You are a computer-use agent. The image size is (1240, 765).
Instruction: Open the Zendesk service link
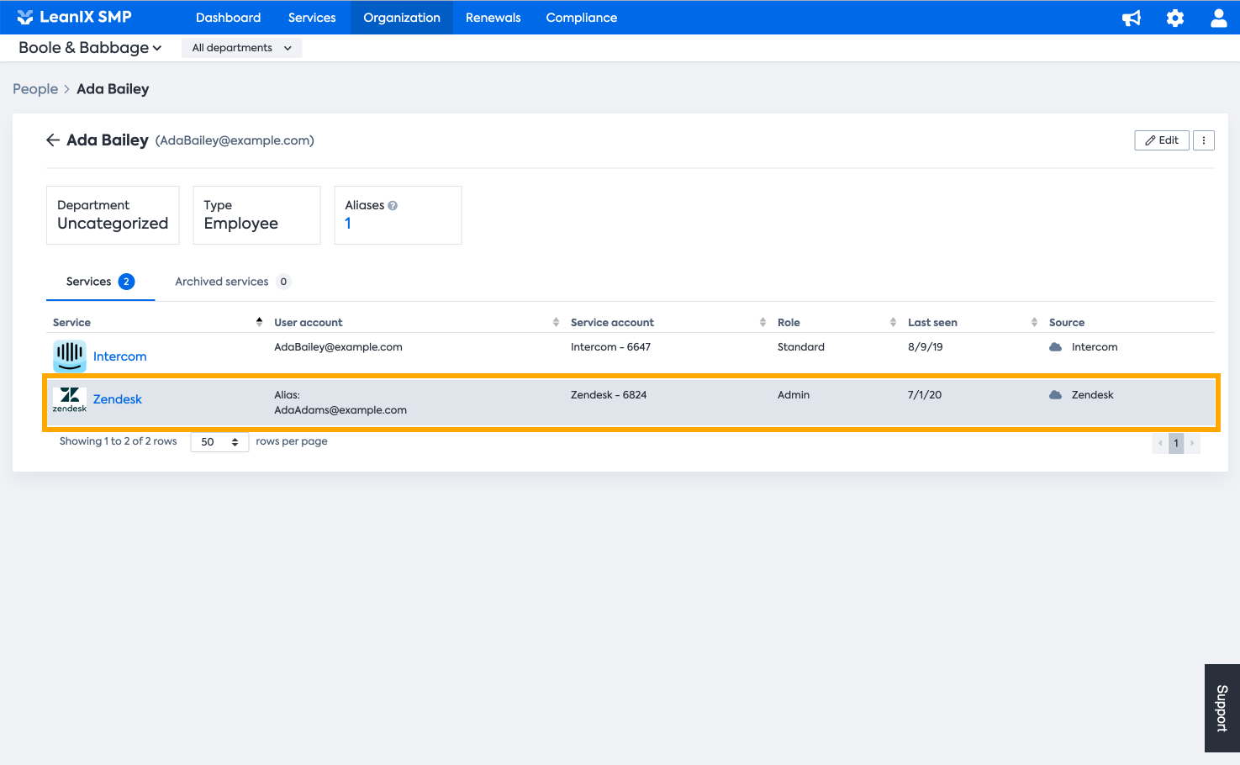118,399
